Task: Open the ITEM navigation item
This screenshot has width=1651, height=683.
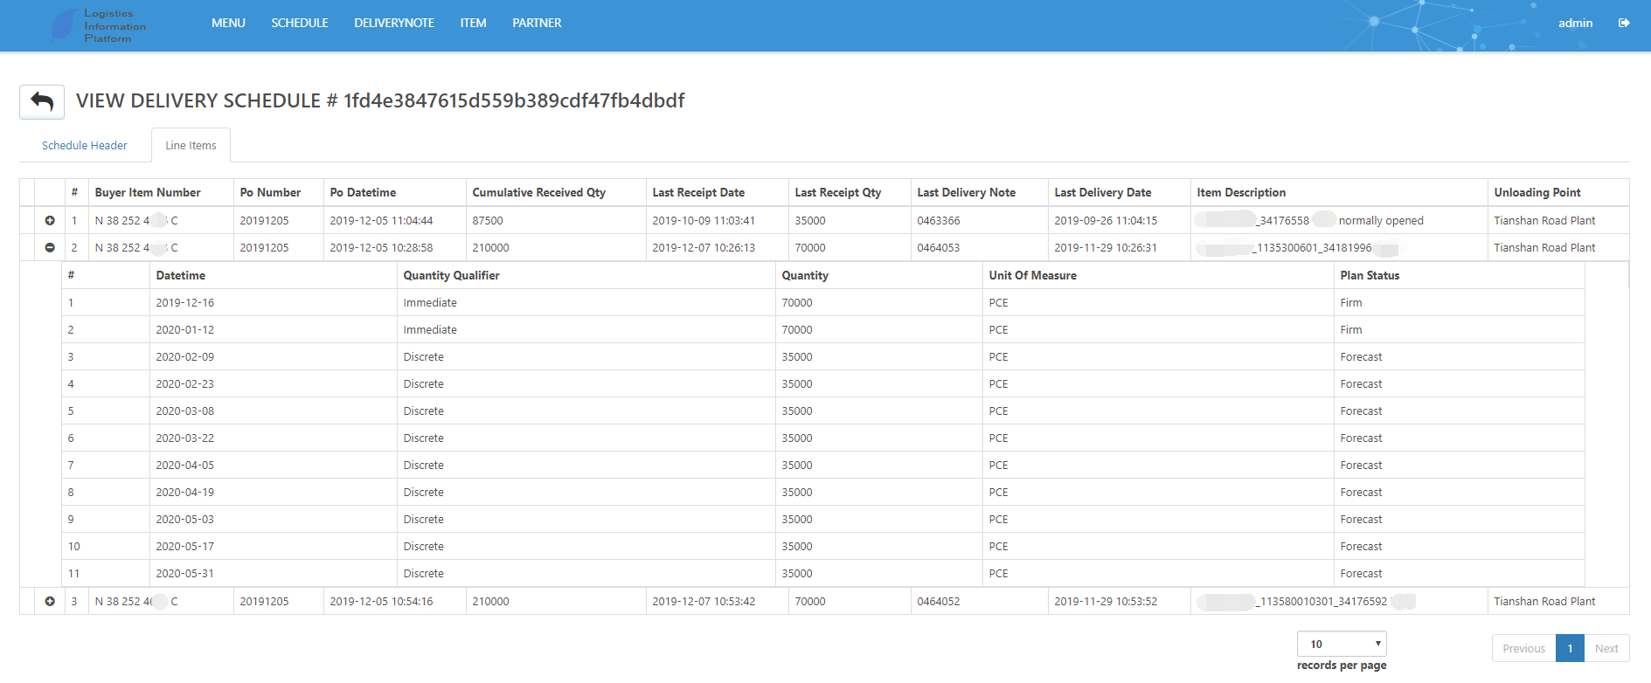Action: (x=473, y=23)
